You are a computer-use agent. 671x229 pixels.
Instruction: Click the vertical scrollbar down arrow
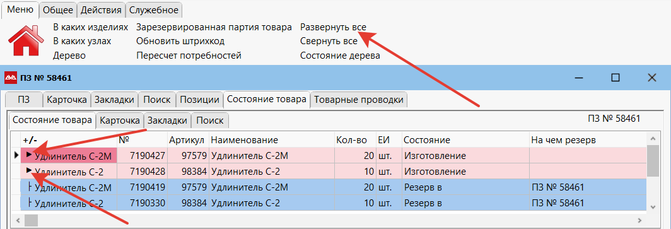[653, 207]
